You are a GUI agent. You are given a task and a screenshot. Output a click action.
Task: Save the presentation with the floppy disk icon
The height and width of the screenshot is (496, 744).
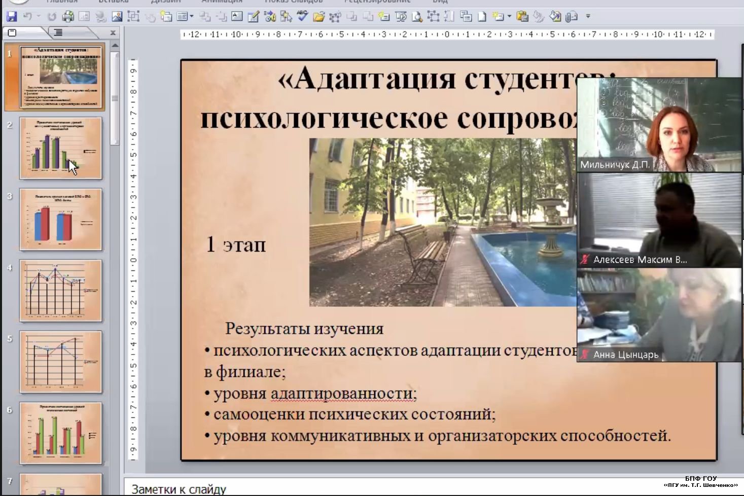(11, 17)
